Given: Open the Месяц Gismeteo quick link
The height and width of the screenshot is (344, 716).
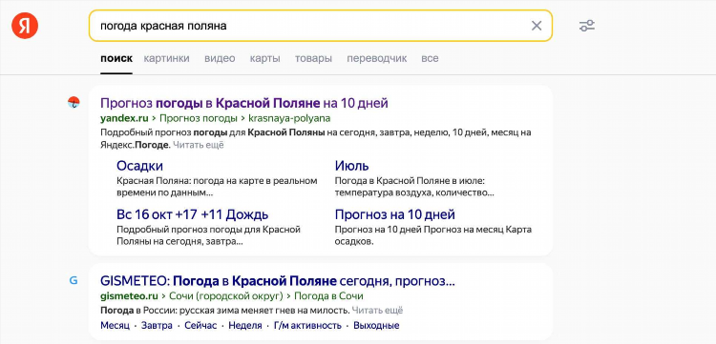Looking at the screenshot, I should coord(115,326).
